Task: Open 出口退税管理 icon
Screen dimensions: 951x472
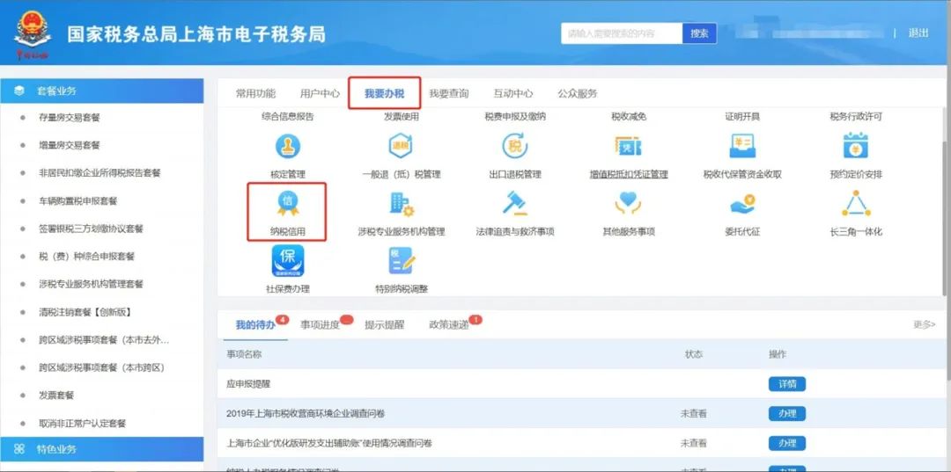Action: point(514,147)
